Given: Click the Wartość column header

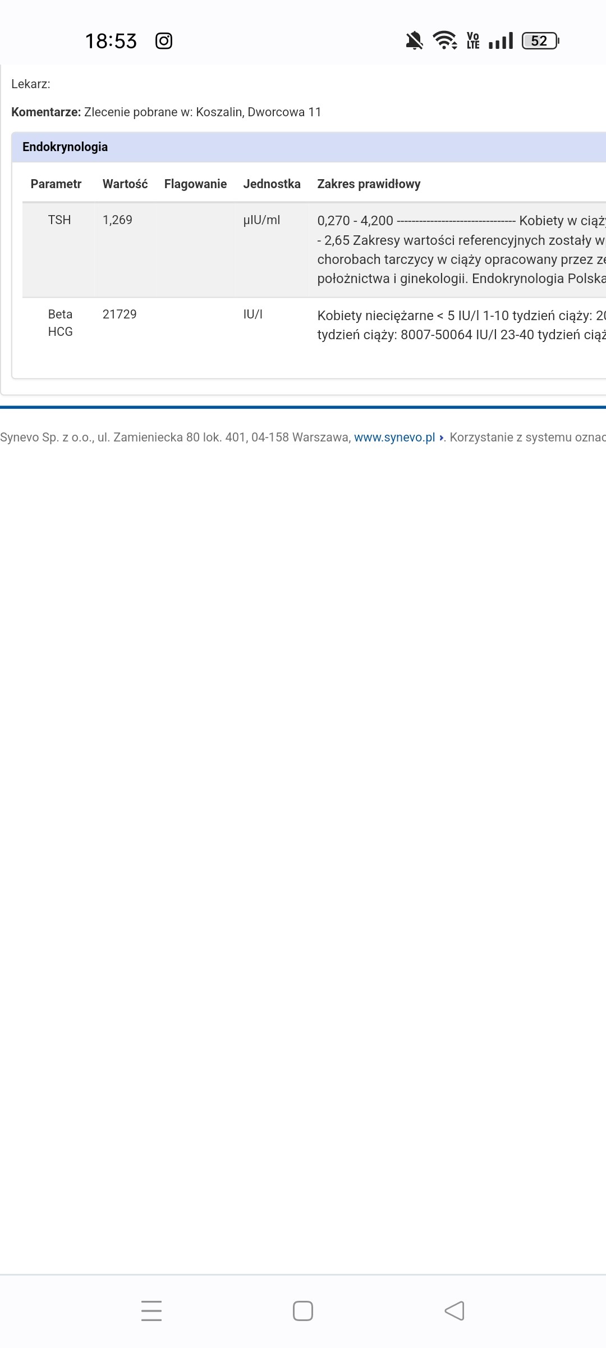Looking at the screenshot, I should [125, 184].
